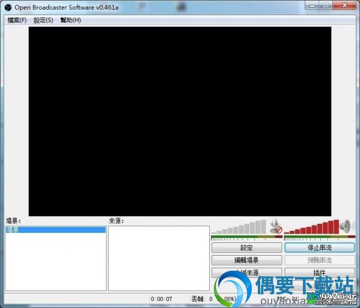Minimize the Open Broadcaster Software window

(x=312, y=5)
